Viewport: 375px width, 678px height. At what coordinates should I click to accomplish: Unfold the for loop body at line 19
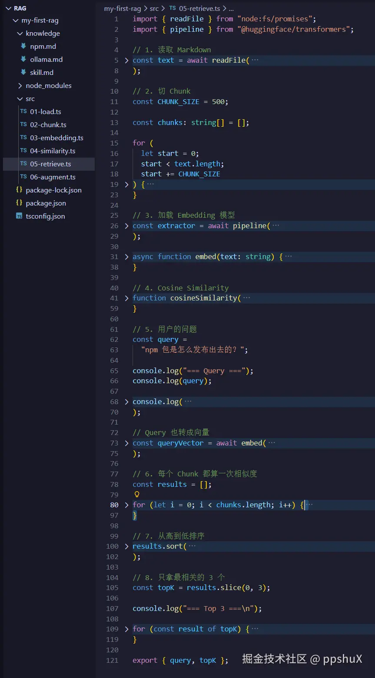point(126,185)
